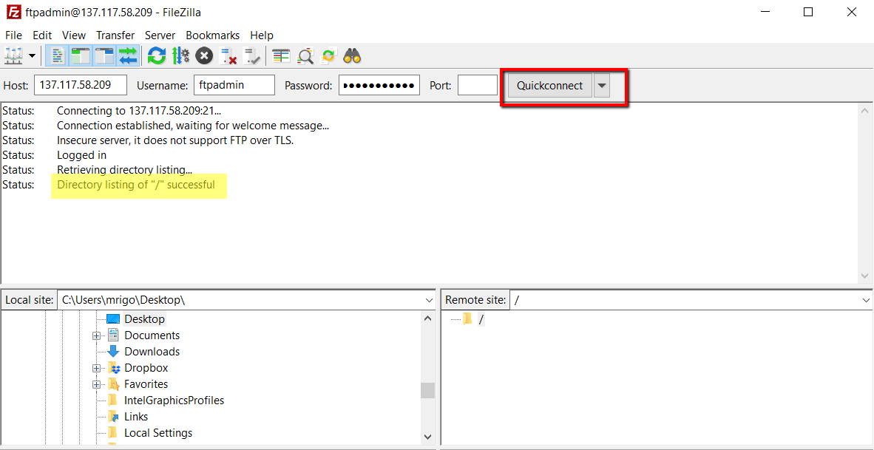Click the Port input field

478,85
